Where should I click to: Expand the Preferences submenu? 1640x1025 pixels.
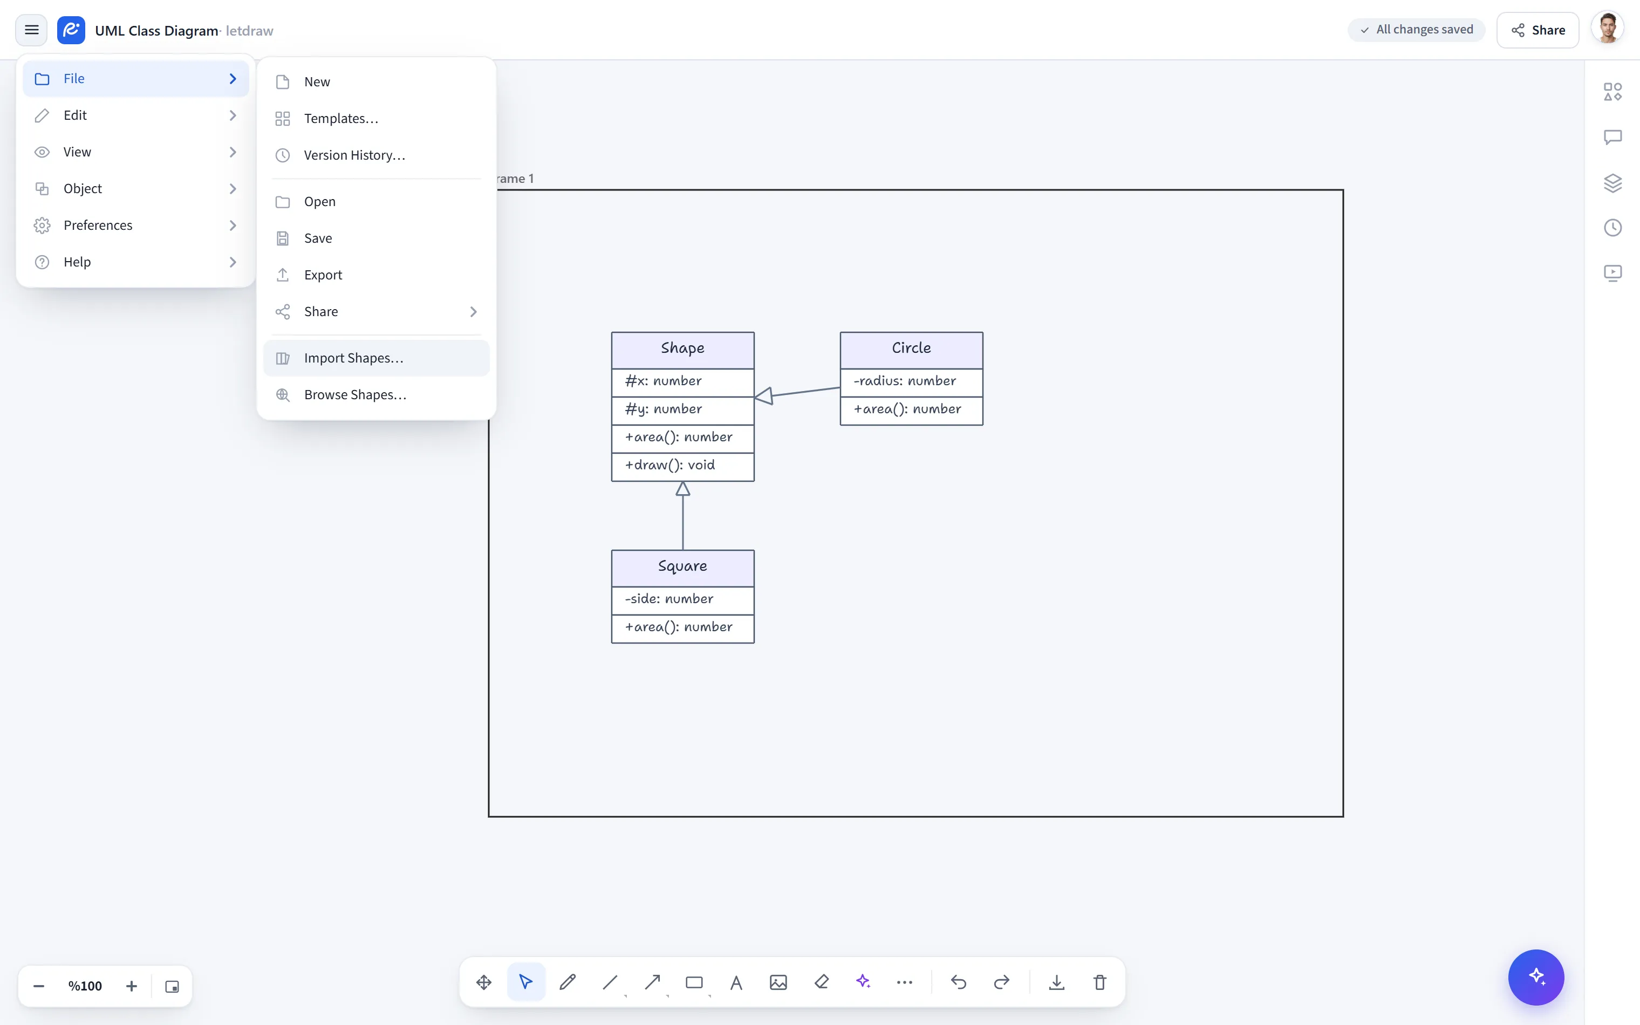click(135, 225)
